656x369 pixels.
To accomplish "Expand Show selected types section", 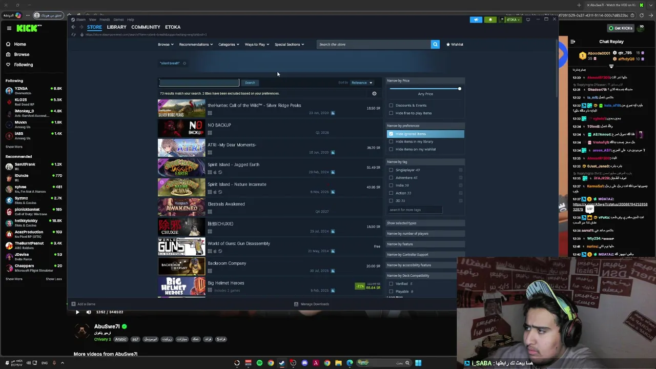I will (425, 223).
